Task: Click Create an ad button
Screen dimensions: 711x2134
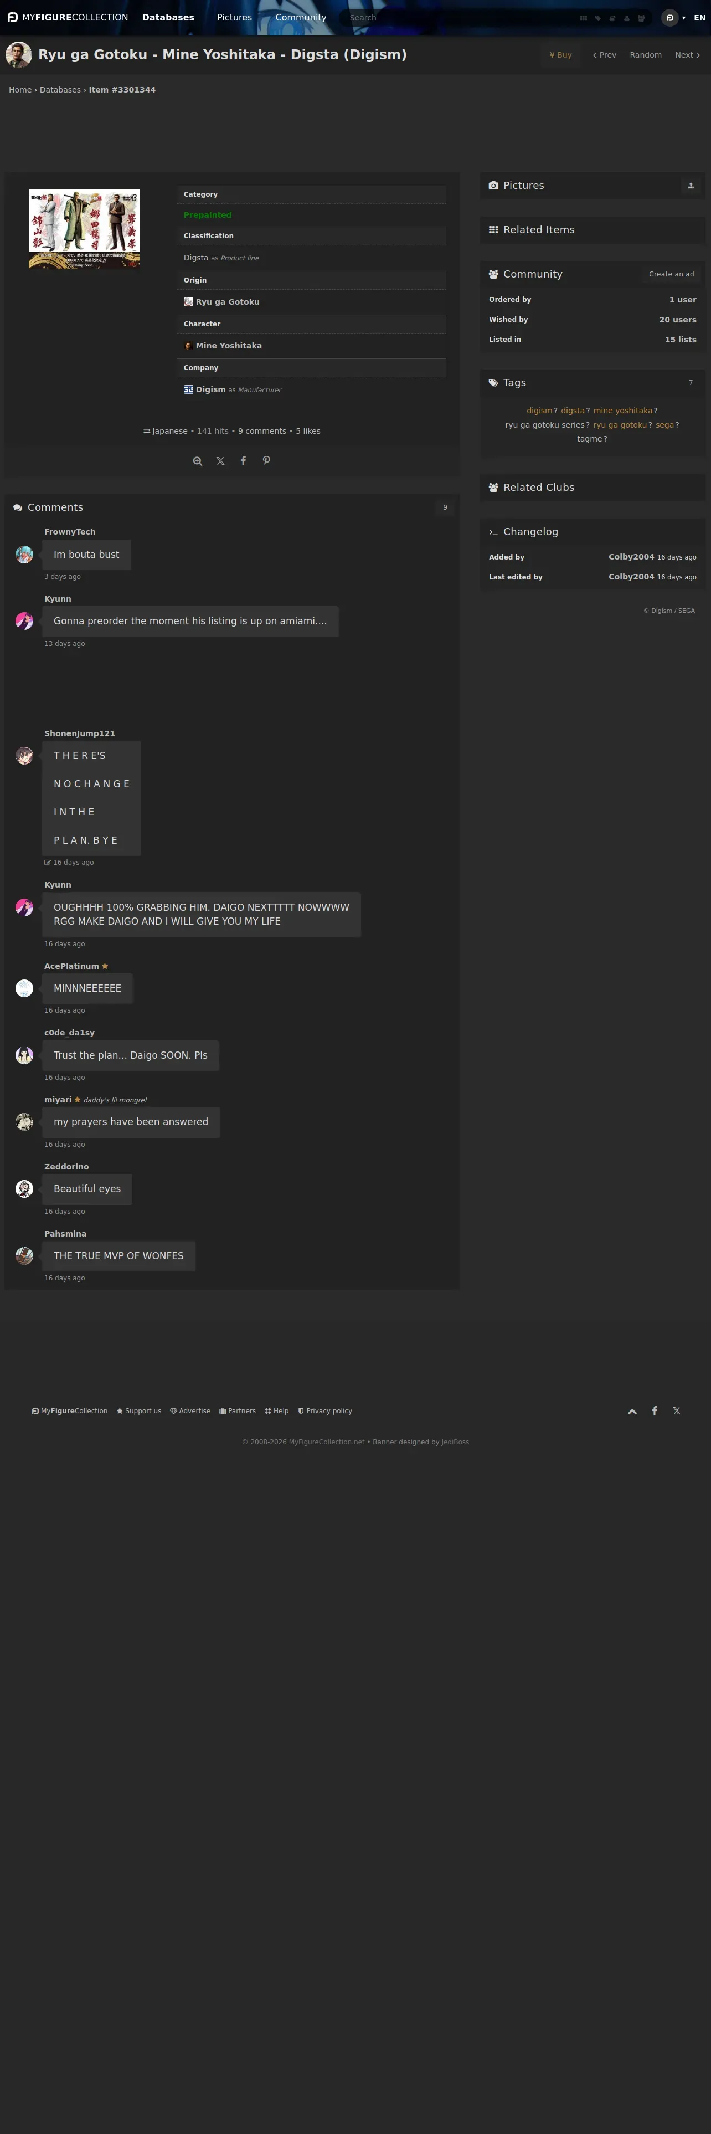Action: pyautogui.click(x=671, y=274)
